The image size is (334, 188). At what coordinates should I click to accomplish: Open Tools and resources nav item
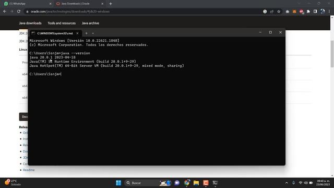point(62,23)
